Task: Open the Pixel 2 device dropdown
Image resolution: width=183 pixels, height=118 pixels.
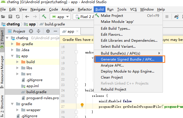Action: [x=83, y=17]
